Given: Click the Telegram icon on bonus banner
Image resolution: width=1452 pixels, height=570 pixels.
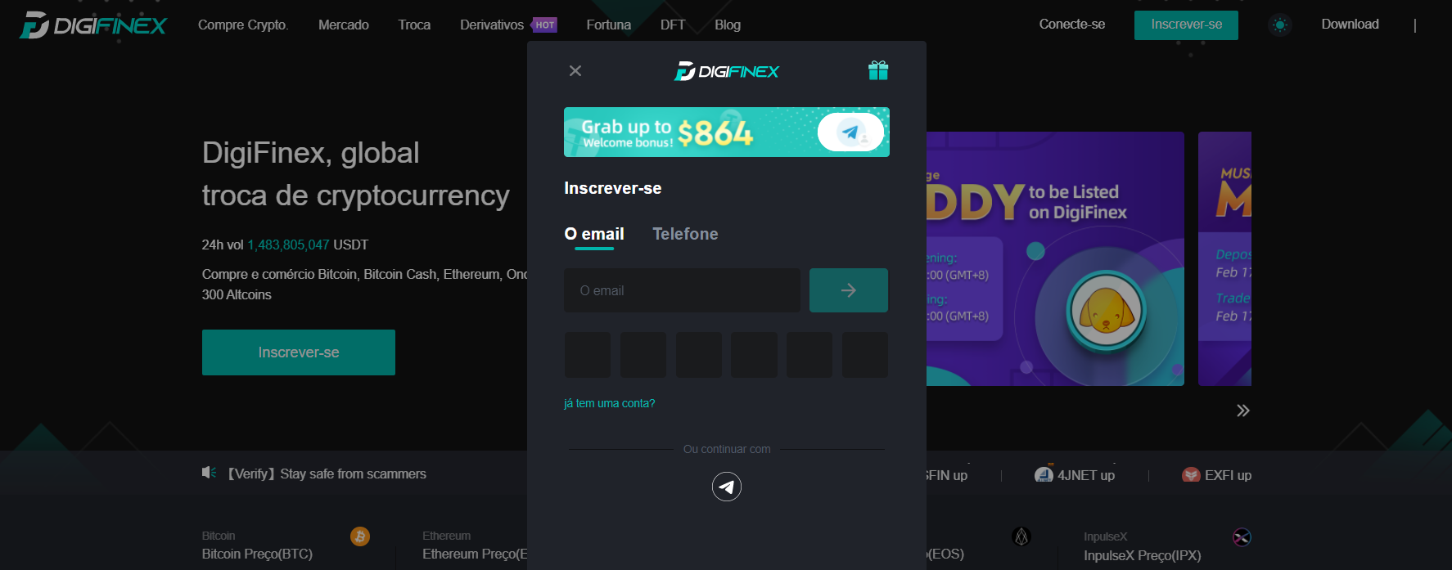Looking at the screenshot, I should point(851,132).
